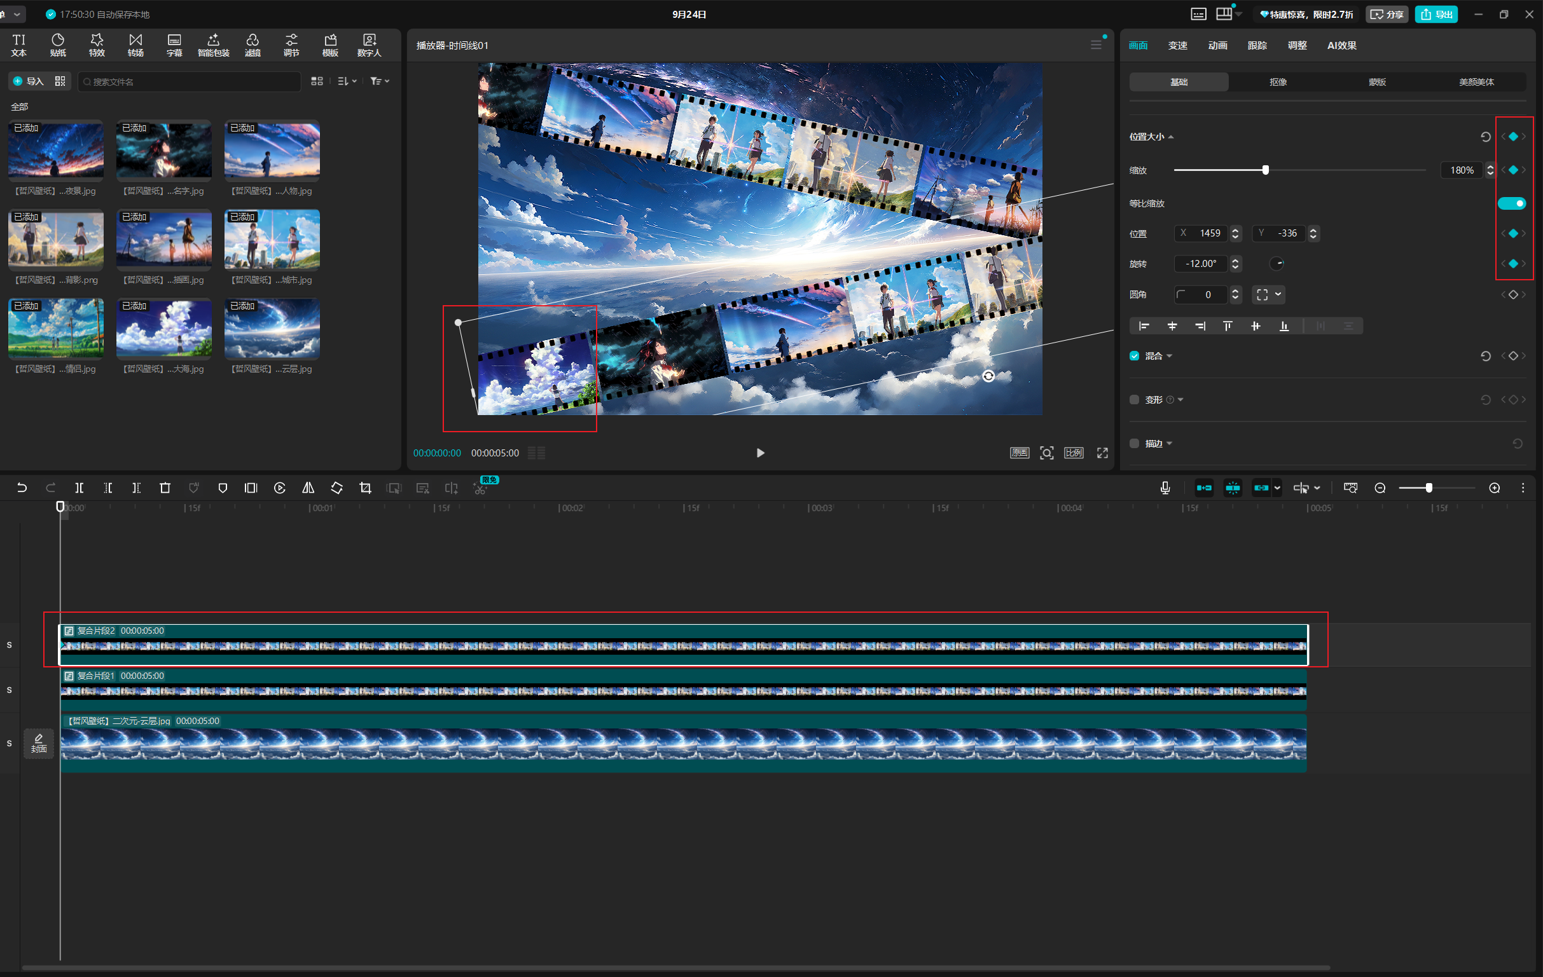The image size is (1543, 977).
Task: Collapse the 位置大小 section
Action: [x=1172, y=137]
